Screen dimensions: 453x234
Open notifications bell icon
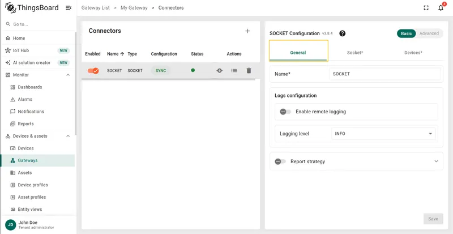click(441, 8)
